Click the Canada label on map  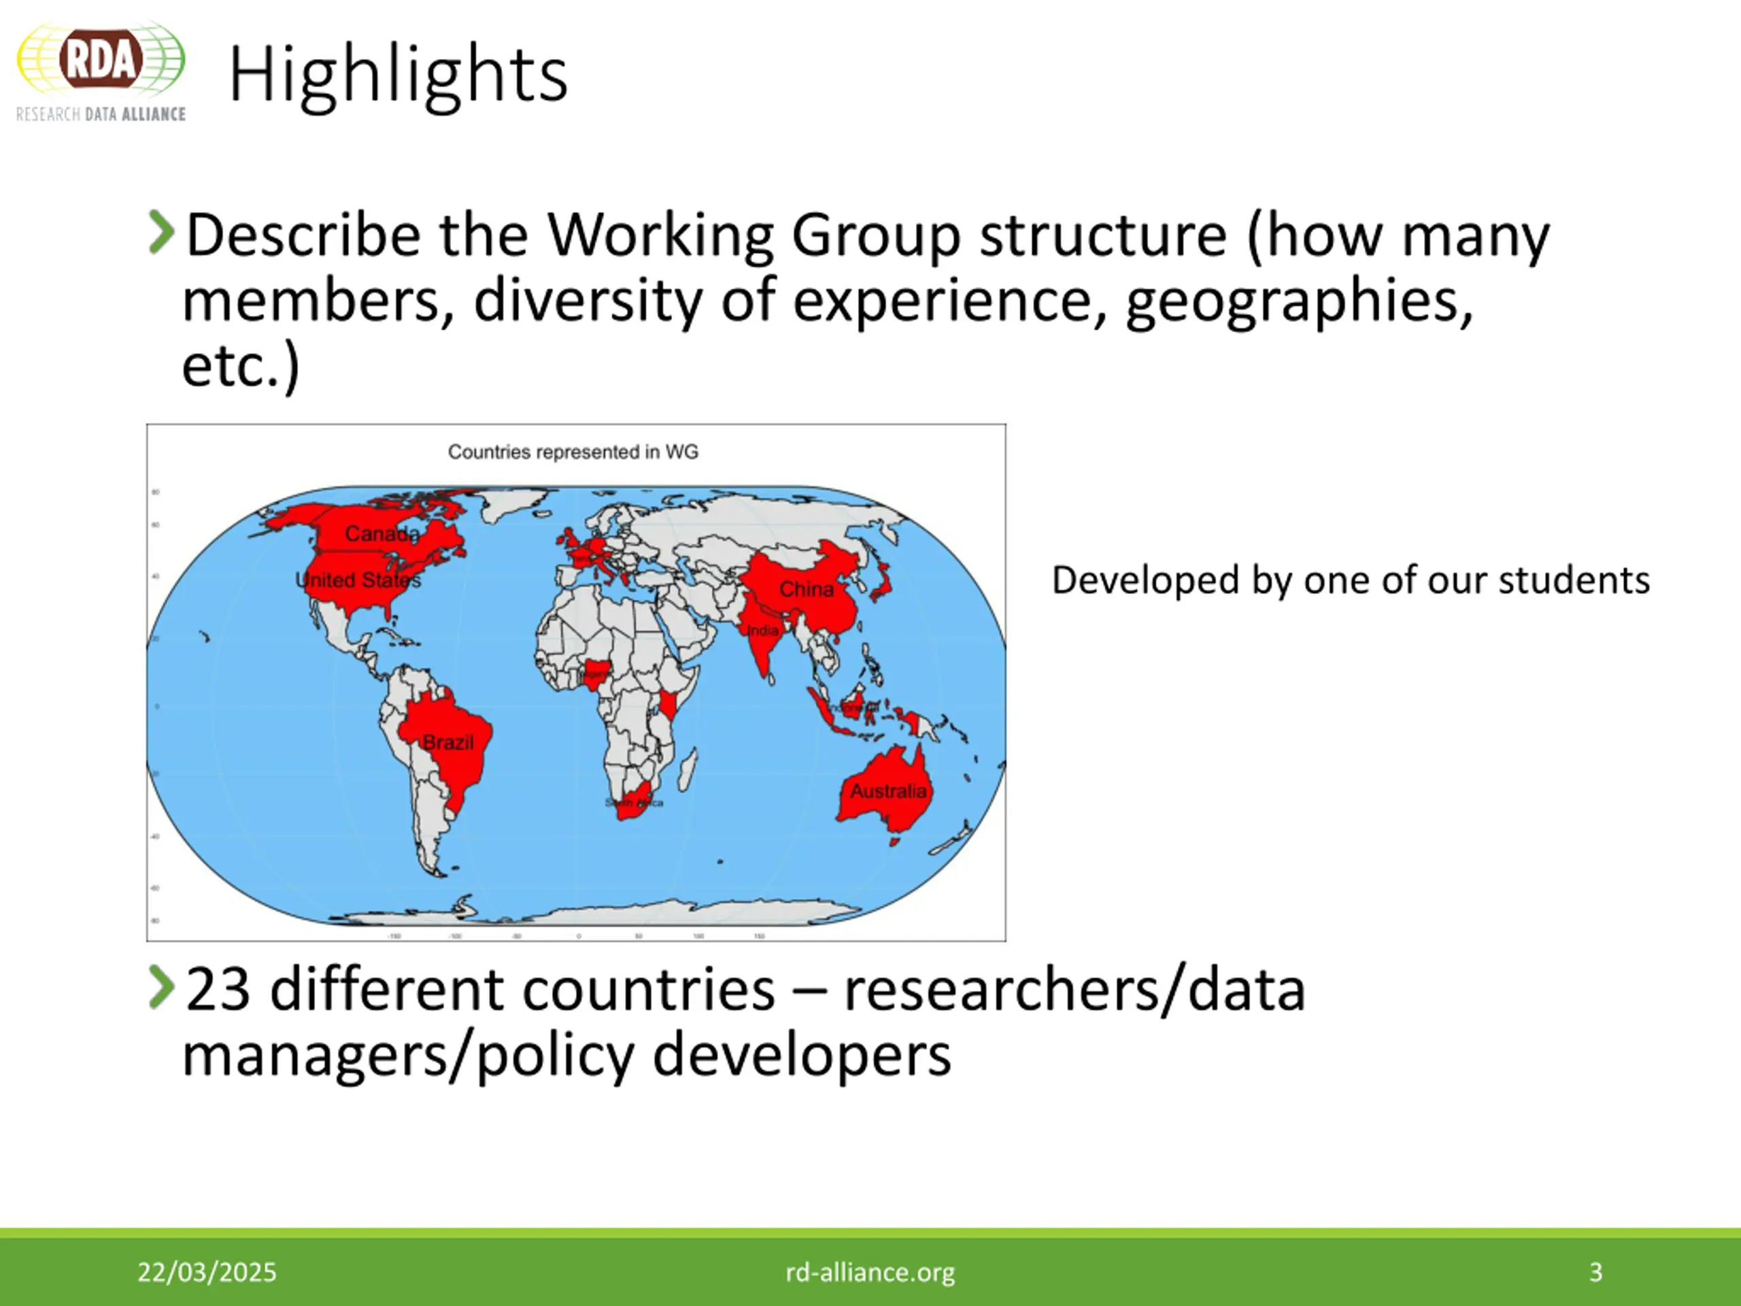[382, 534]
